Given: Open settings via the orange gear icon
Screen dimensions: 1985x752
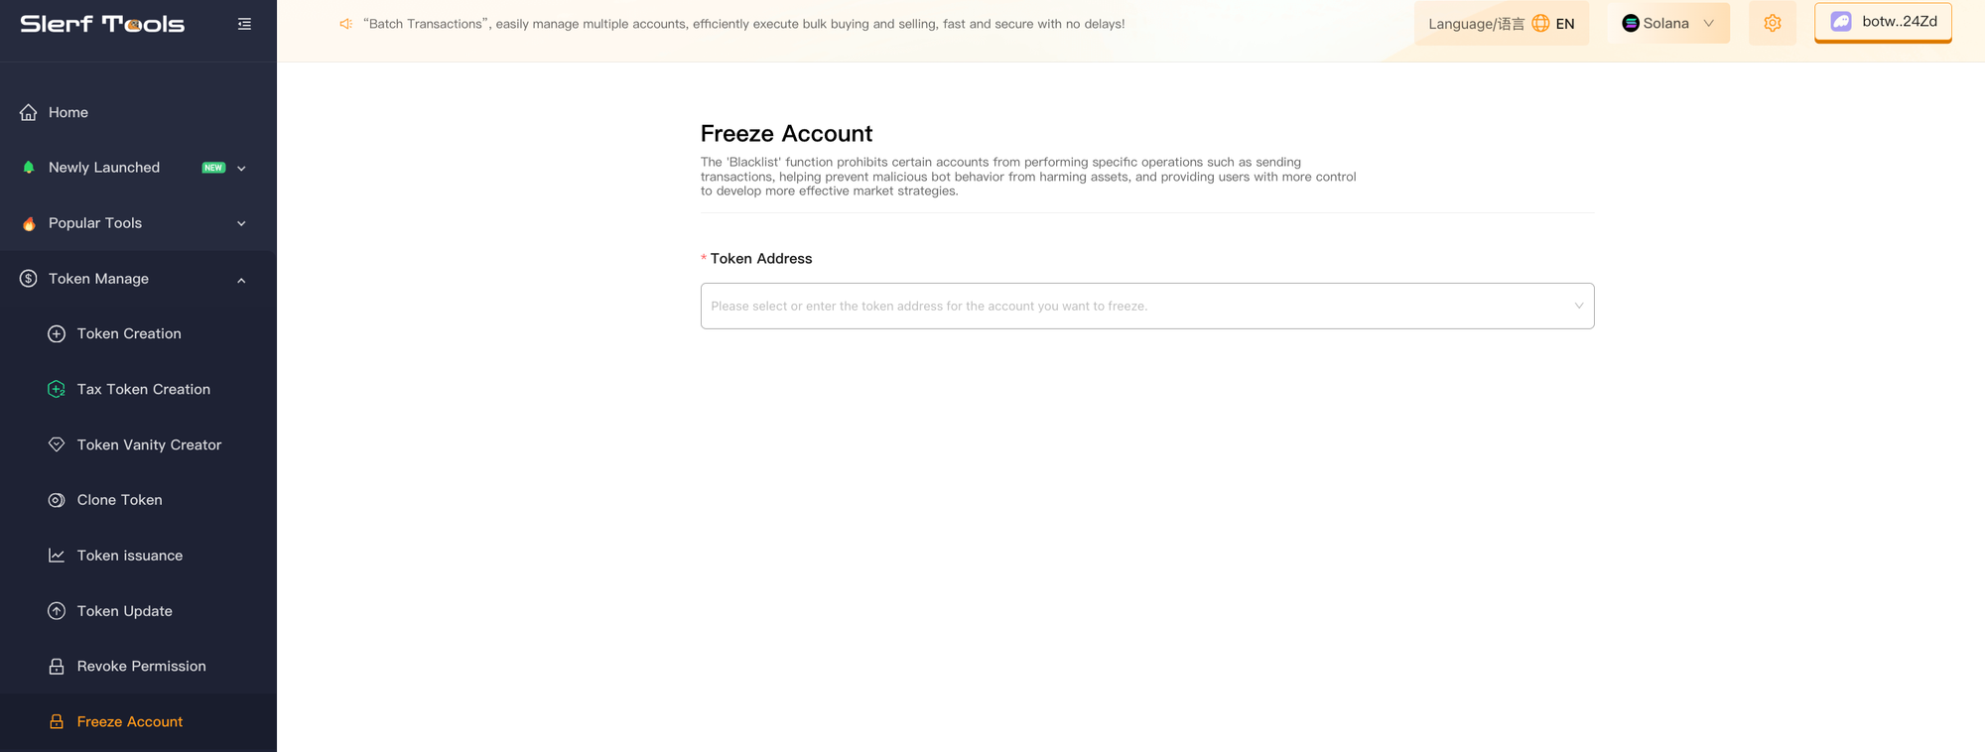Looking at the screenshot, I should pos(1773,23).
